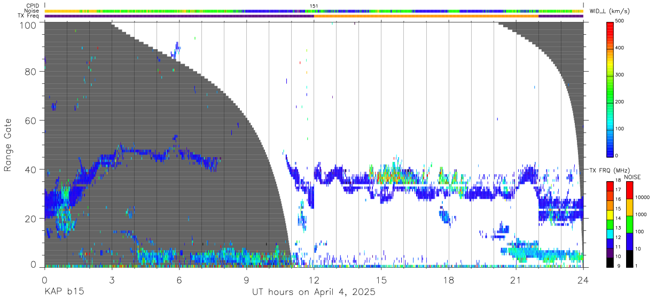This screenshot has height=303, width=656.
Task: Click y-axis tick label 60
Action: click(30, 121)
